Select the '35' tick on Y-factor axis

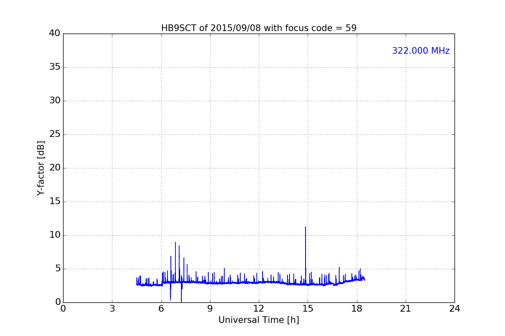point(55,67)
